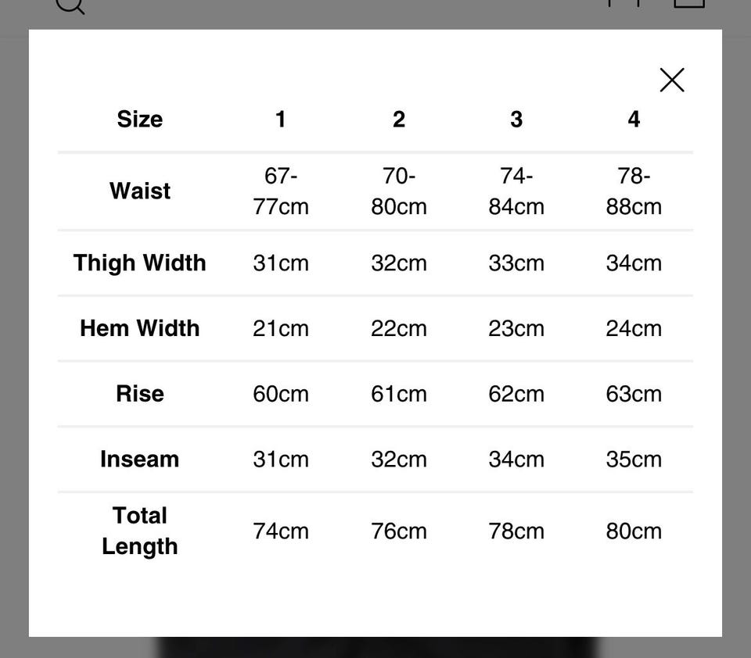
Task: Click size 3 column header
Action: 516,119
